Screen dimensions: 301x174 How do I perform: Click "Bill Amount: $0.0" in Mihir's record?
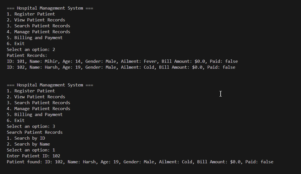coord(183,61)
